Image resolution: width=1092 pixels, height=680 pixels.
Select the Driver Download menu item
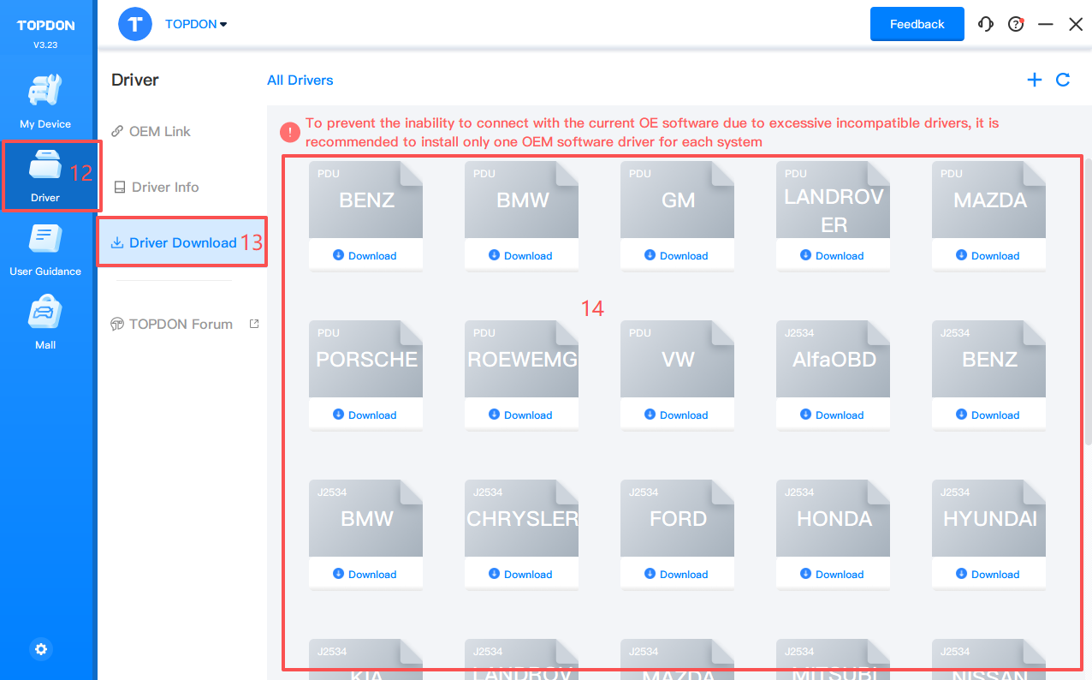point(182,242)
